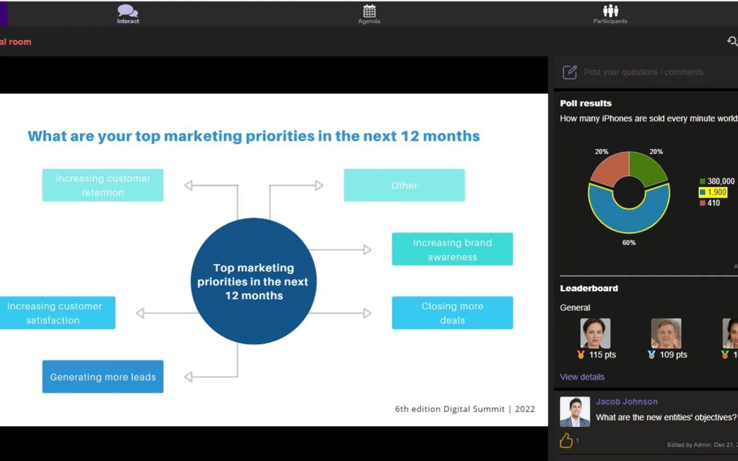Click the 'Increasing brand awareness' box

click(452, 249)
